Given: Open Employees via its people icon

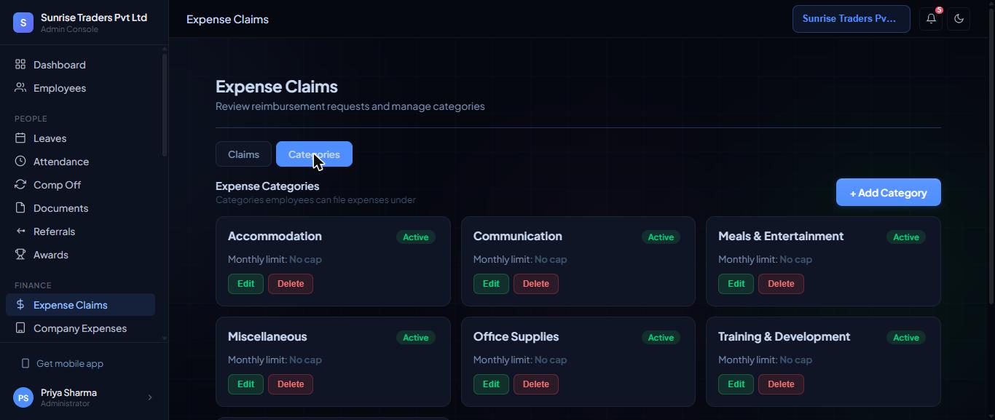Looking at the screenshot, I should (20, 88).
